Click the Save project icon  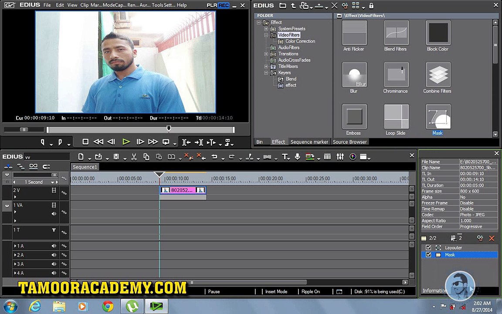tap(116, 157)
